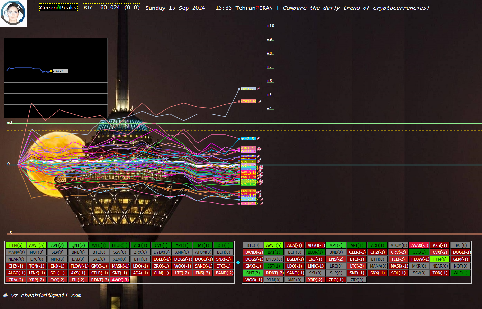Screen dimensions: 482x309
Task: Click the diamond icon between the coin panels
Action: click(238, 263)
